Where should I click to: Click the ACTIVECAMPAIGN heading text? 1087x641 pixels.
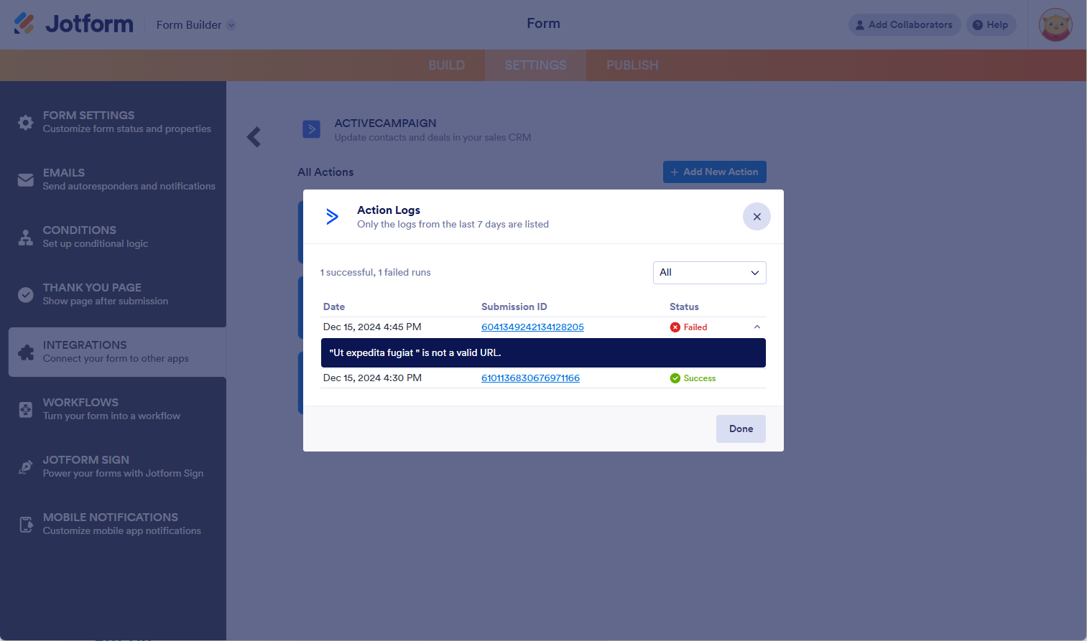pyautogui.click(x=385, y=123)
